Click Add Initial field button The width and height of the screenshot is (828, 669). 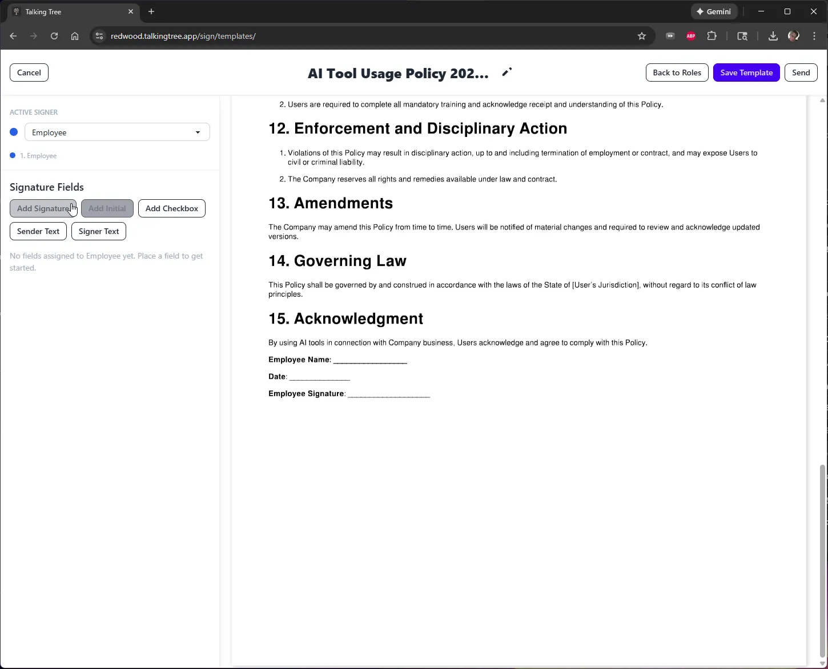pos(107,208)
